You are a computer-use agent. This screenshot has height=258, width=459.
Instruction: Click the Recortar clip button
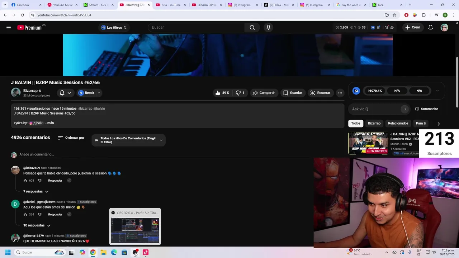click(x=320, y=93)
